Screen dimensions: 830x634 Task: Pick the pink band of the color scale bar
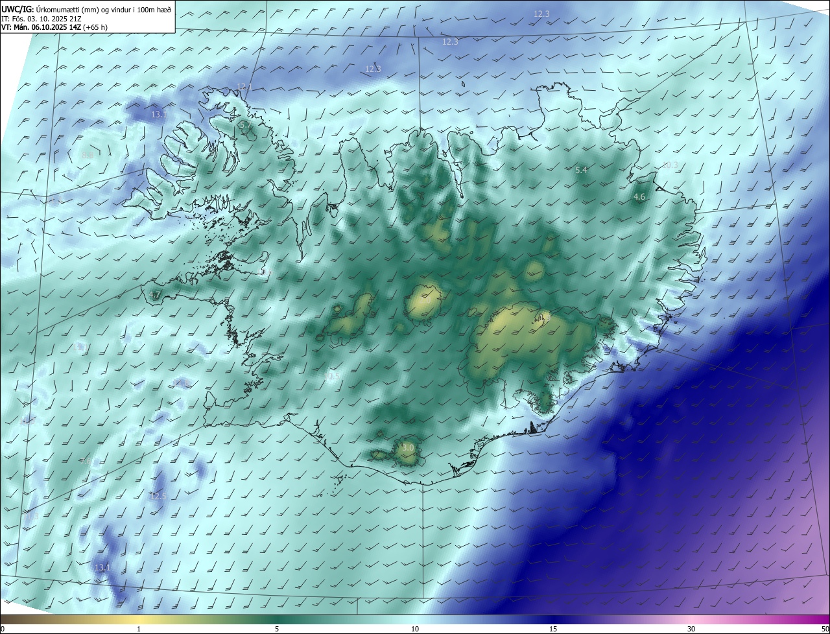tap(691, 619)
